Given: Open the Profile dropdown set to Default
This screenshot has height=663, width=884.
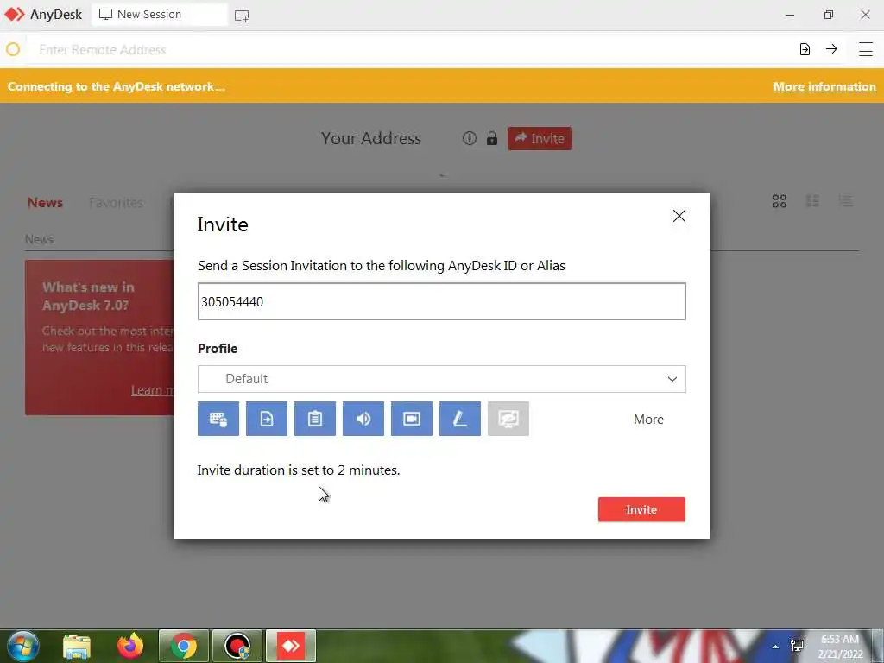Looking at the screenshot, I should pyautogui.click(x=442, y=379).
